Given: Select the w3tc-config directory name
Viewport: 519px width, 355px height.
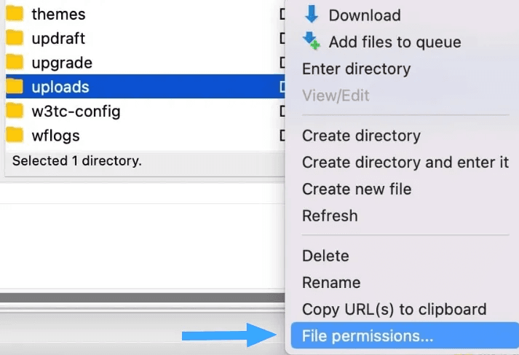Looking at the screenshot, I should pyautogui.click(x=76, y=112).
